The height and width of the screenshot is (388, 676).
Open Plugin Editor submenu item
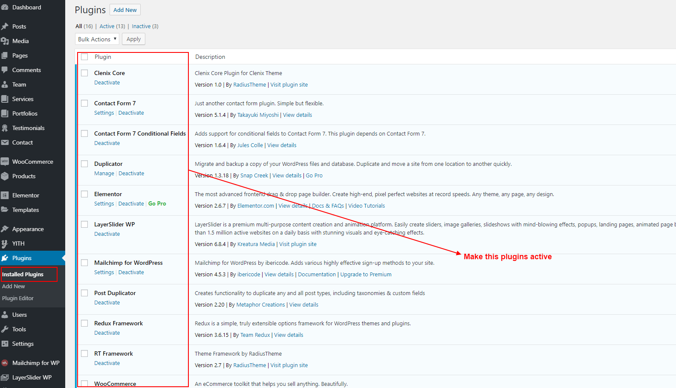[x=18, y=298]
